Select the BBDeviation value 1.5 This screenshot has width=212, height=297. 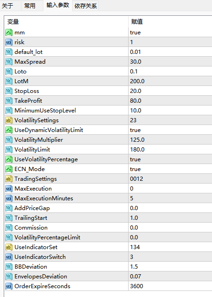(134, 267)
